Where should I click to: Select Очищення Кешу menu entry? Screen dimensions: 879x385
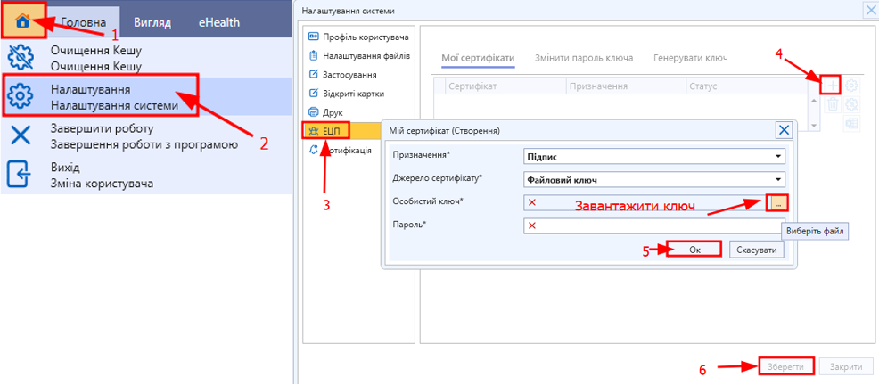(x=146, y=58)
